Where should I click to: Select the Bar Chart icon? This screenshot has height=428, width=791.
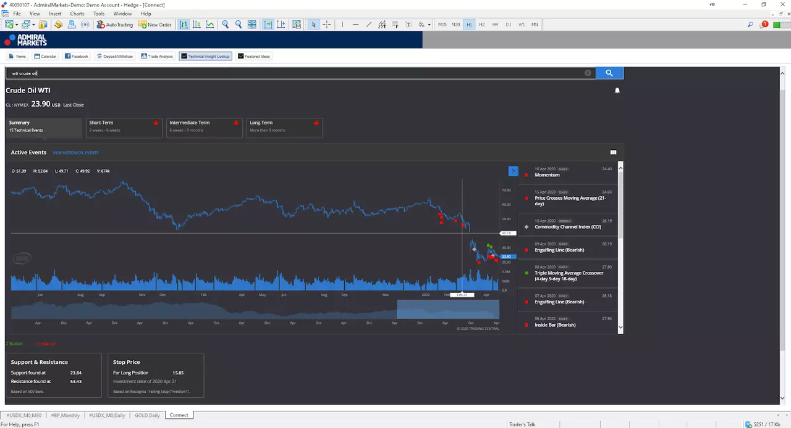tap(184, 25)
